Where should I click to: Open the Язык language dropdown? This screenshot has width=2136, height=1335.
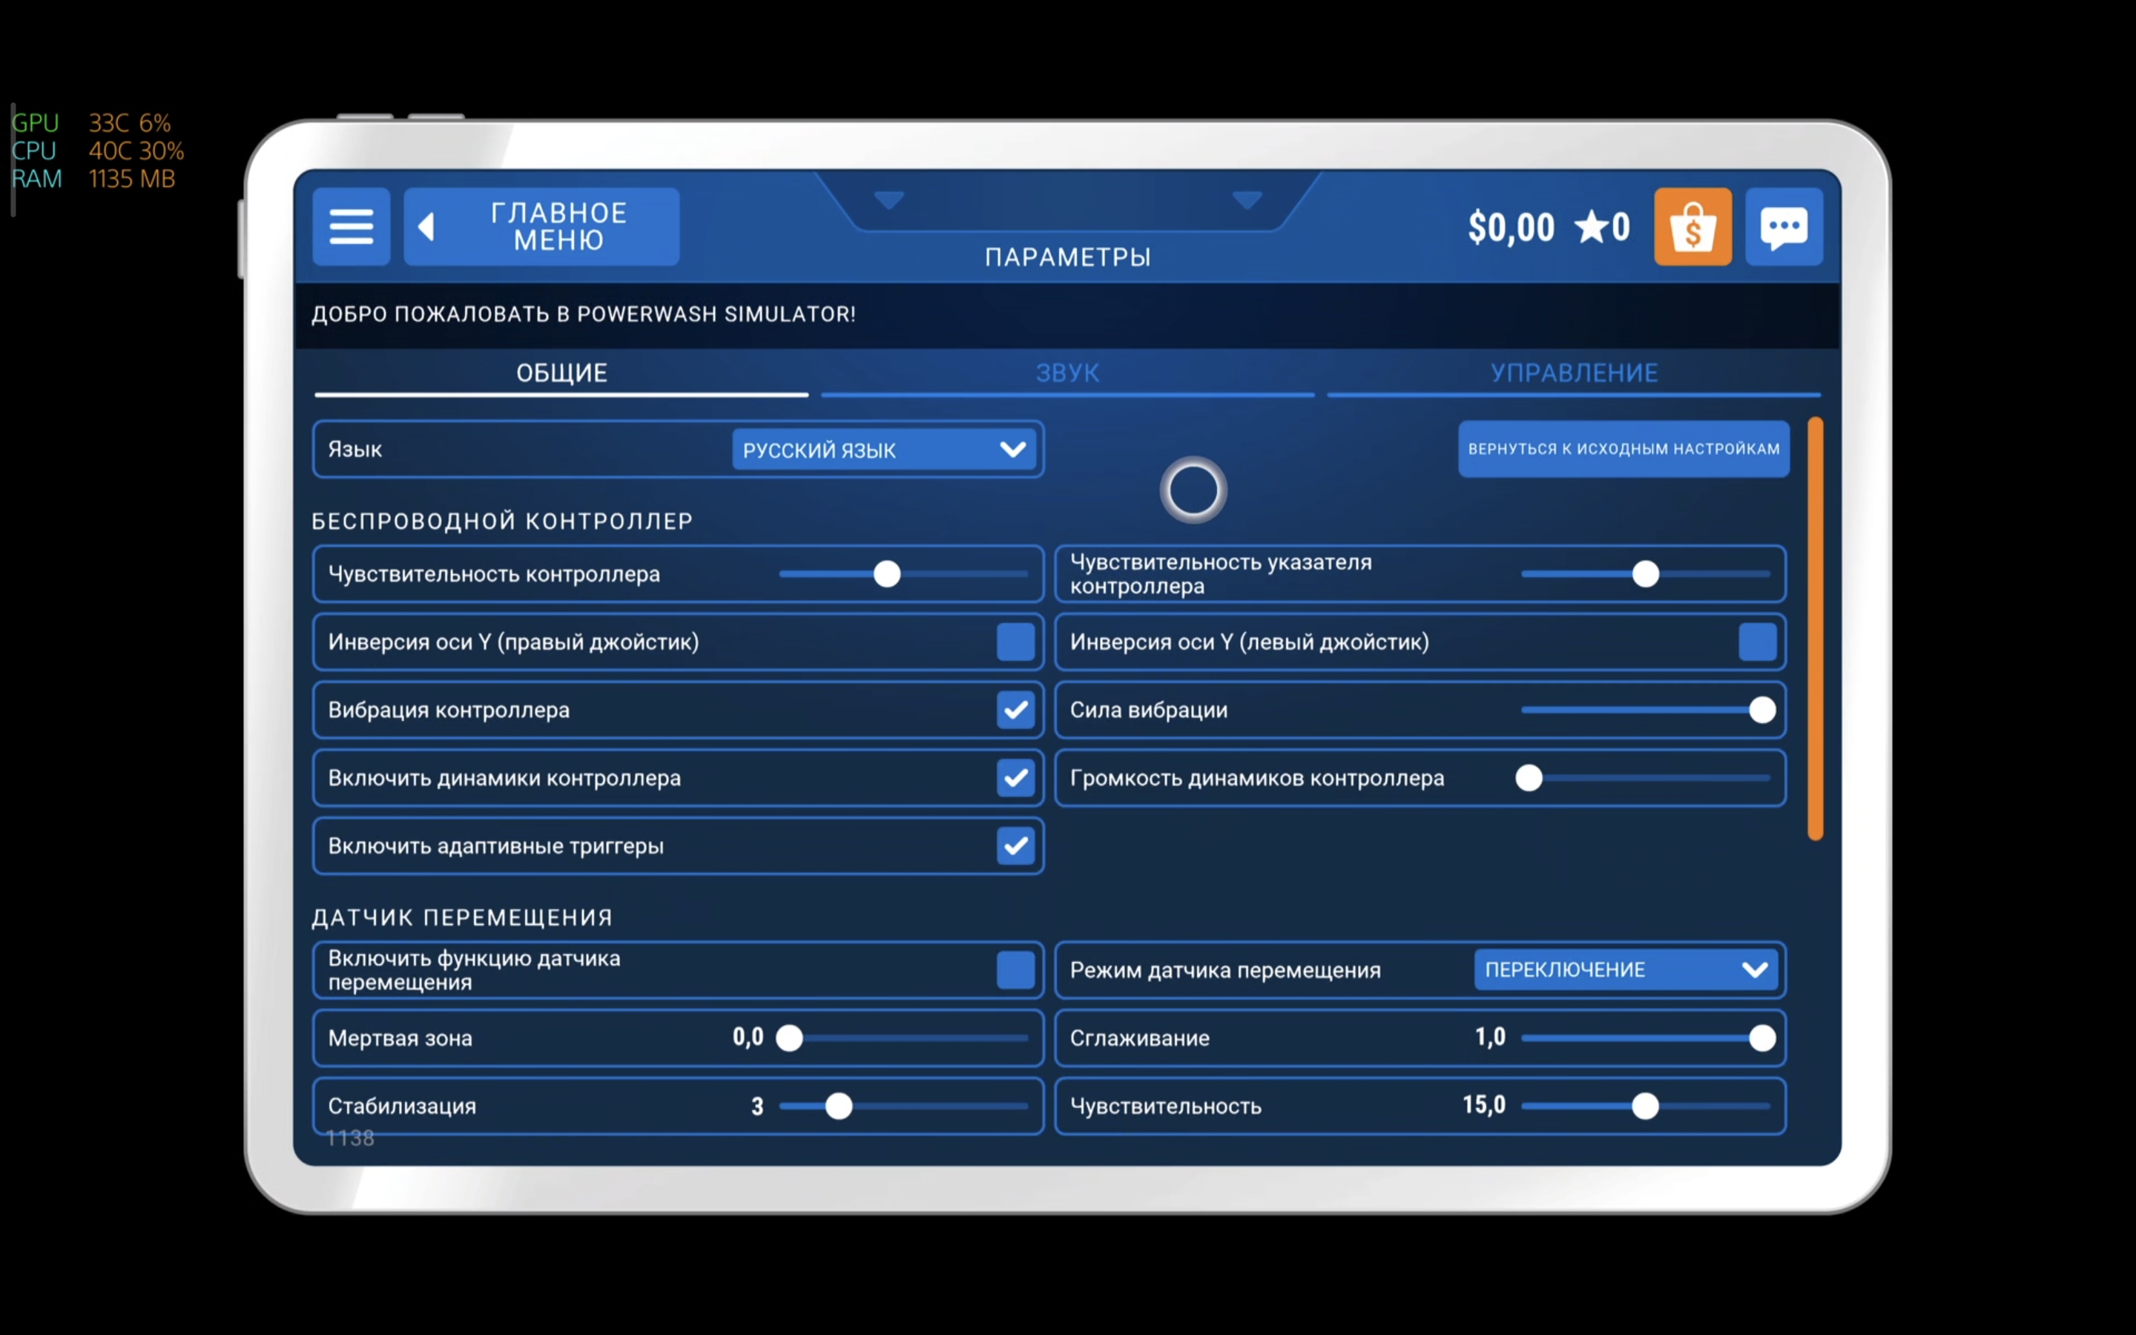(x=884, y=449)
